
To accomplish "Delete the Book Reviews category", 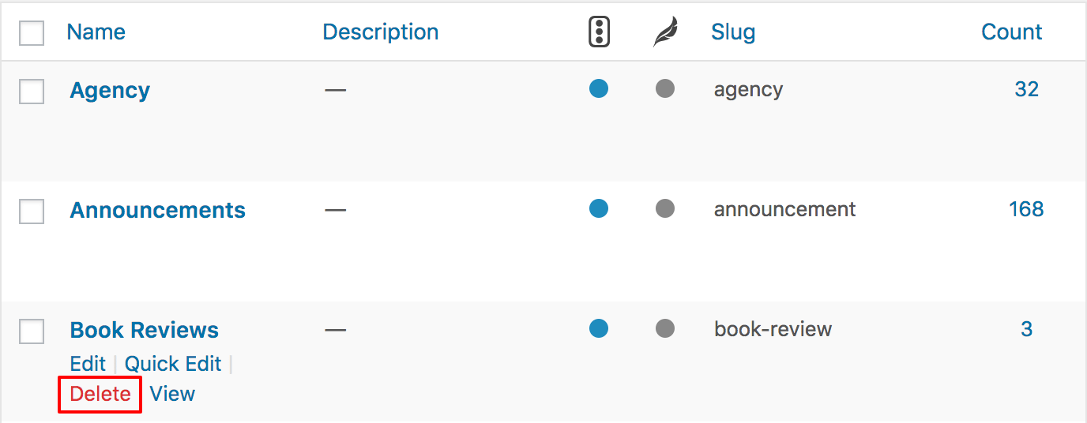I will 100,394.
